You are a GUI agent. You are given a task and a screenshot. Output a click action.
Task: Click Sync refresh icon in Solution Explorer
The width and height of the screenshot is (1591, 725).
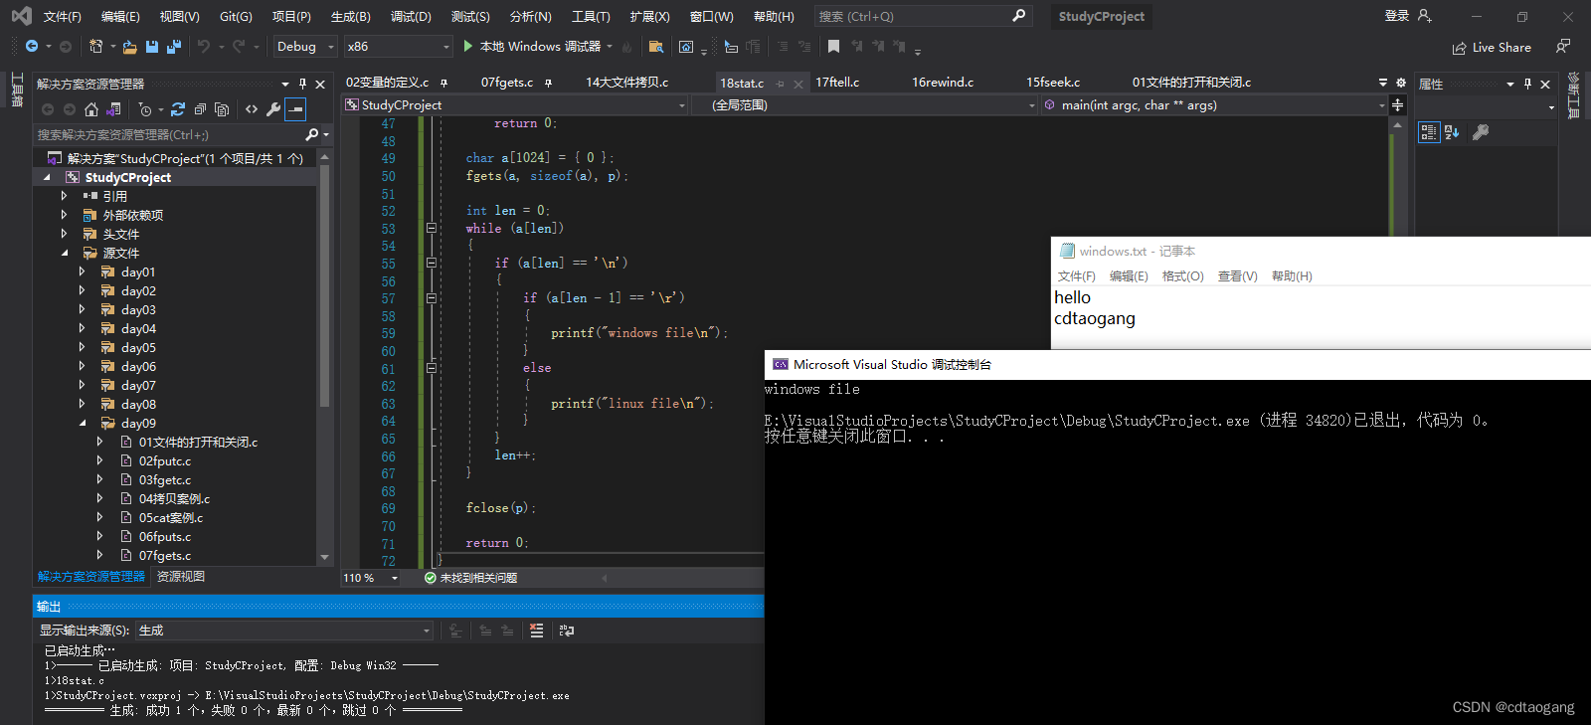[178, 109]
